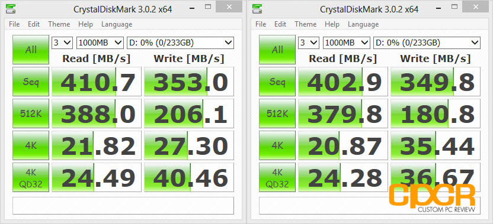Run 512K test in left window
This screenshot has height=224, width=493.
[x=31, y=113]
